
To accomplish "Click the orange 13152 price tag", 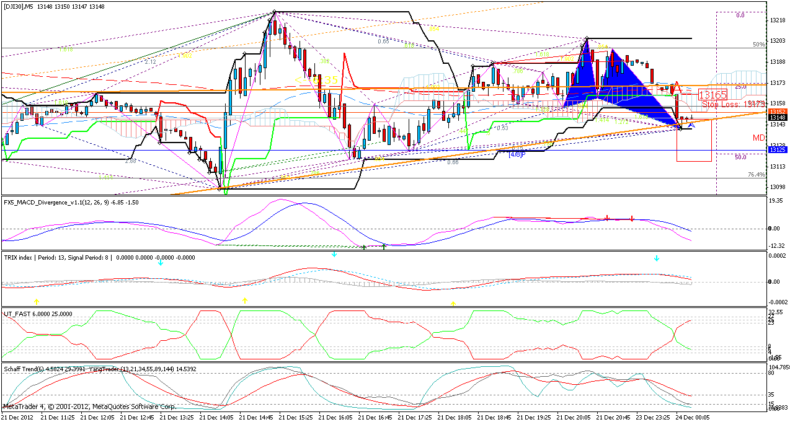I will pos(778,112).
